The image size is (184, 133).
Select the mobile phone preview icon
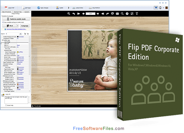(x=160, y=8)
